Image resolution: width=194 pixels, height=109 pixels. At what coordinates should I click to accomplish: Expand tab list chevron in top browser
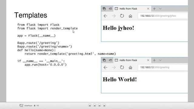click(160, 9)
